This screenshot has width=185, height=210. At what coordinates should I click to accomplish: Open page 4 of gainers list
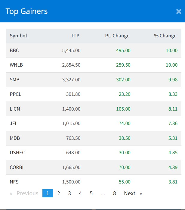[80, 193]
